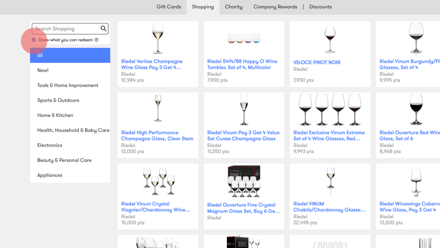The image size is (440, 248).
Task: Click the High Performance Champagne glass image
Action: (x=158, y=108)
